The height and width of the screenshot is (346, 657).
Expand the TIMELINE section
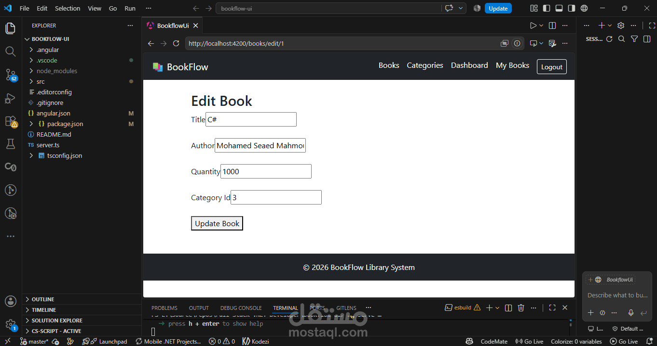27,310
